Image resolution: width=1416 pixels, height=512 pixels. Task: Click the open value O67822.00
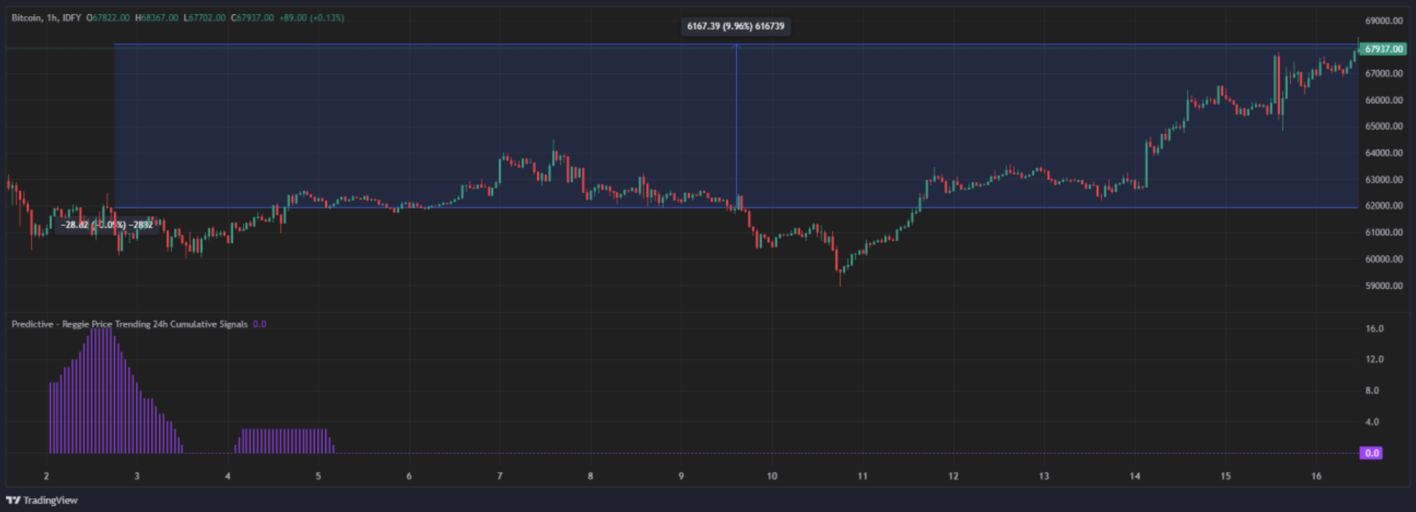(108, 18)
